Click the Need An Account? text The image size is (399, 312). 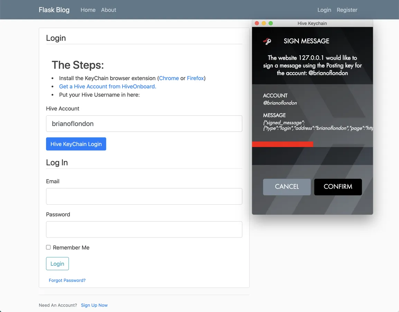(x=58, y=305)
